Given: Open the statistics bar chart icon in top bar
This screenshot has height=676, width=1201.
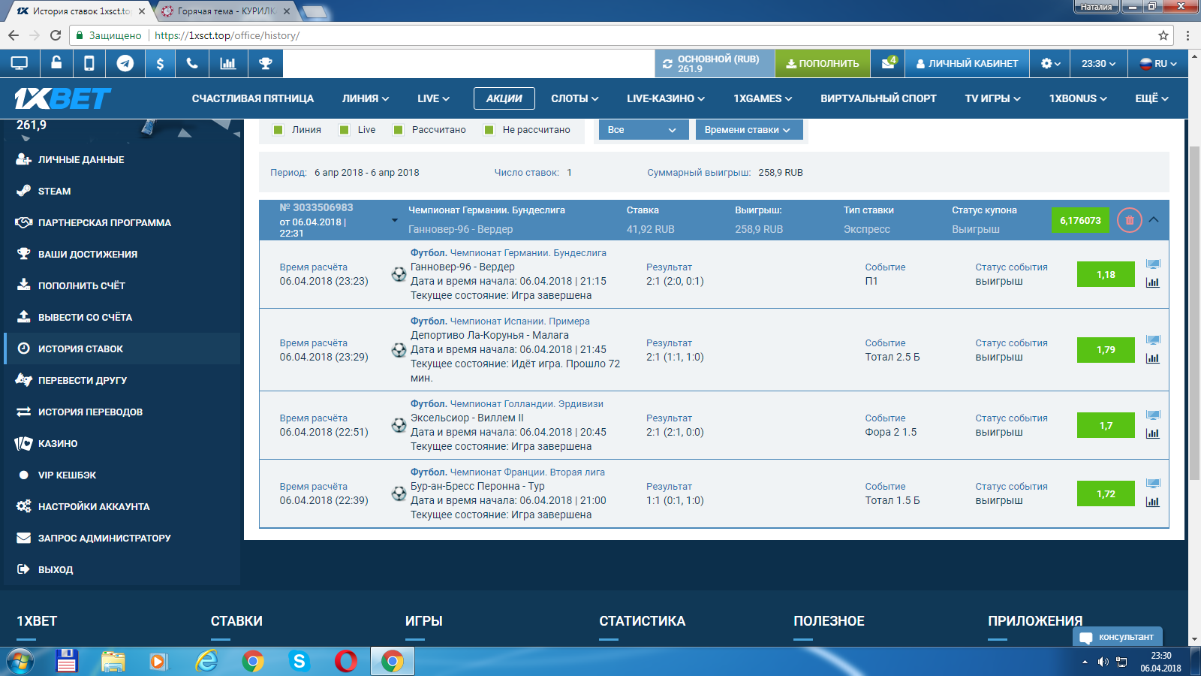Looking at the screenshot, I should 227,64.
